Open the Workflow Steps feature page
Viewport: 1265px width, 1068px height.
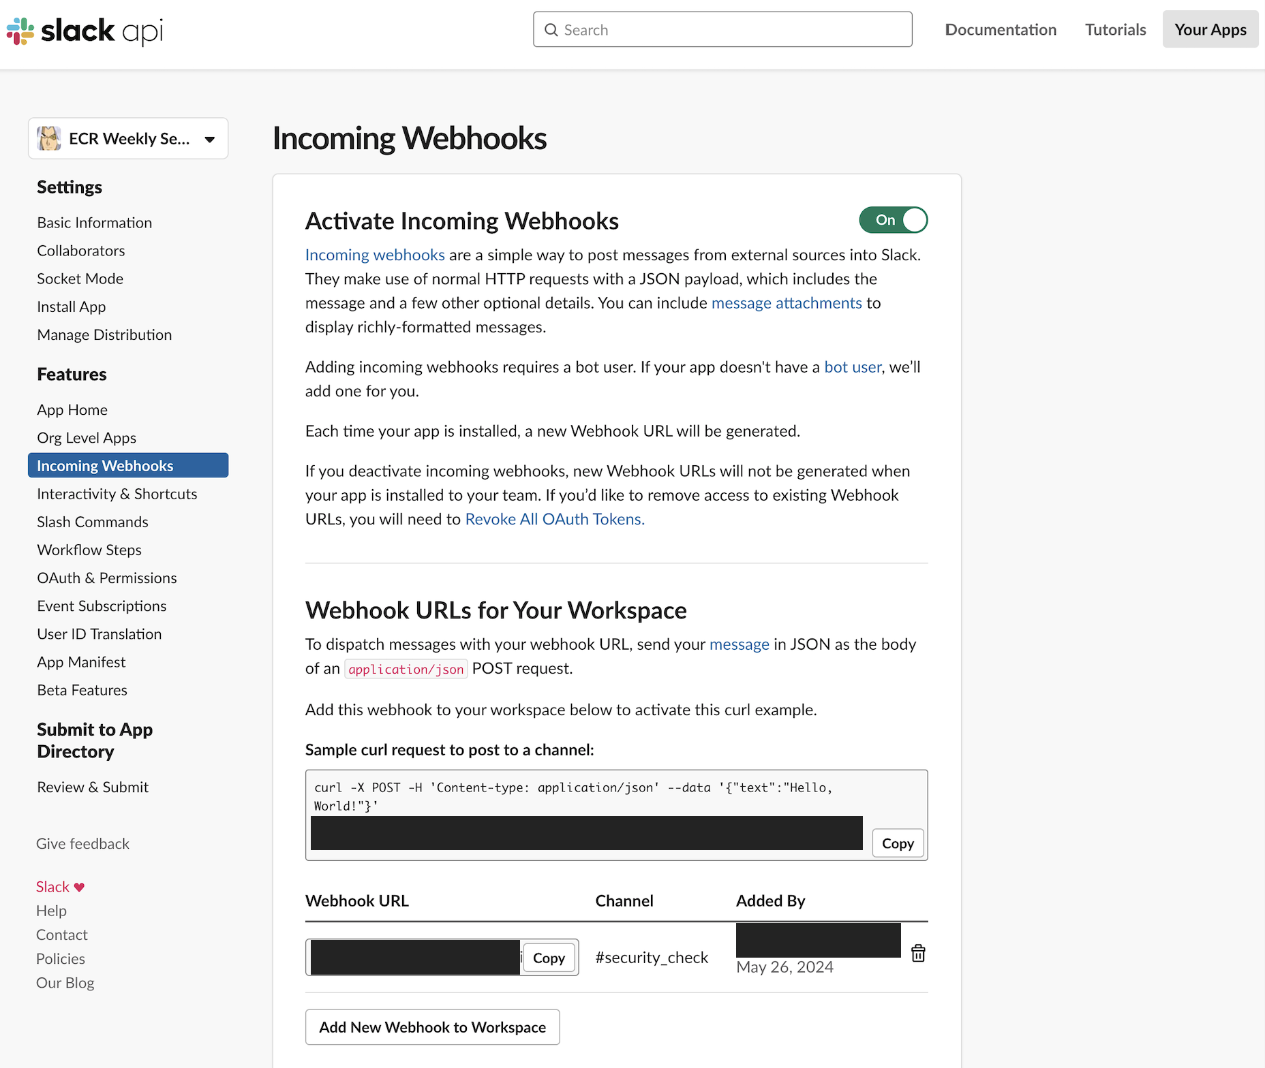[x=89, y=550]
